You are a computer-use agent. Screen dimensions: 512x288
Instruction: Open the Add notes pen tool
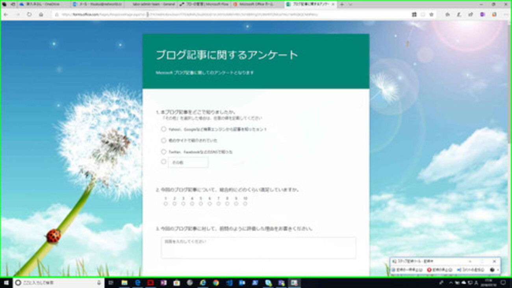tap(459, 15)
